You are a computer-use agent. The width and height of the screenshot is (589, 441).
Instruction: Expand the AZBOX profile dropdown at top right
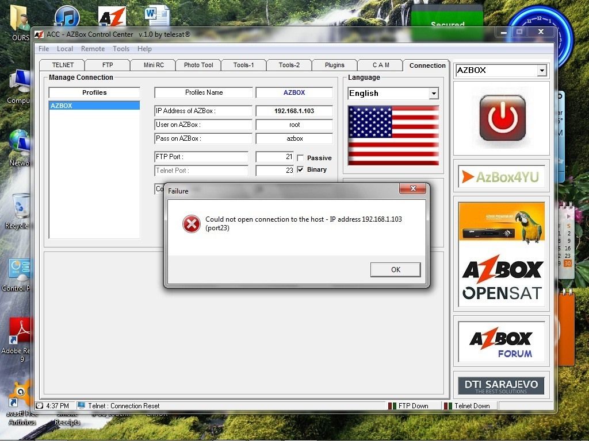541,71
